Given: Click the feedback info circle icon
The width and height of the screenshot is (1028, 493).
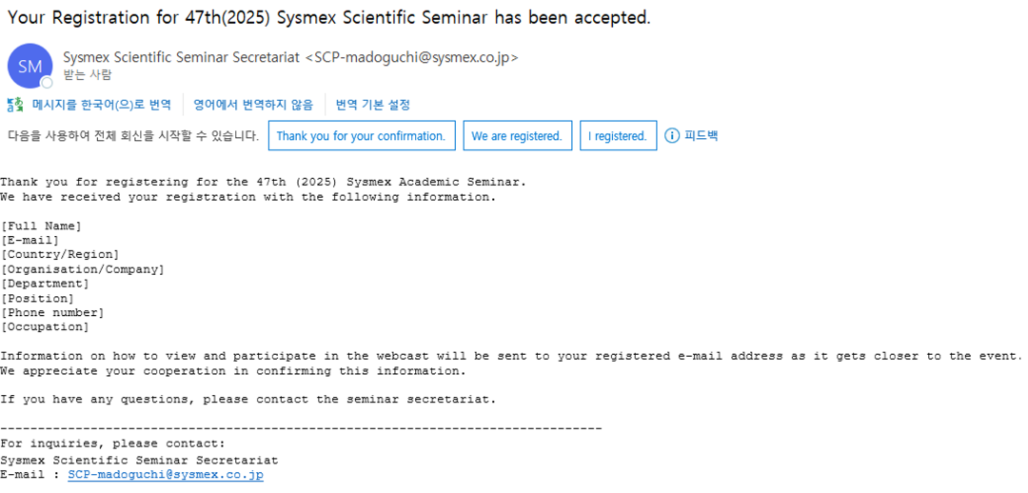Looking at the screenshot, I should [671, 136].
